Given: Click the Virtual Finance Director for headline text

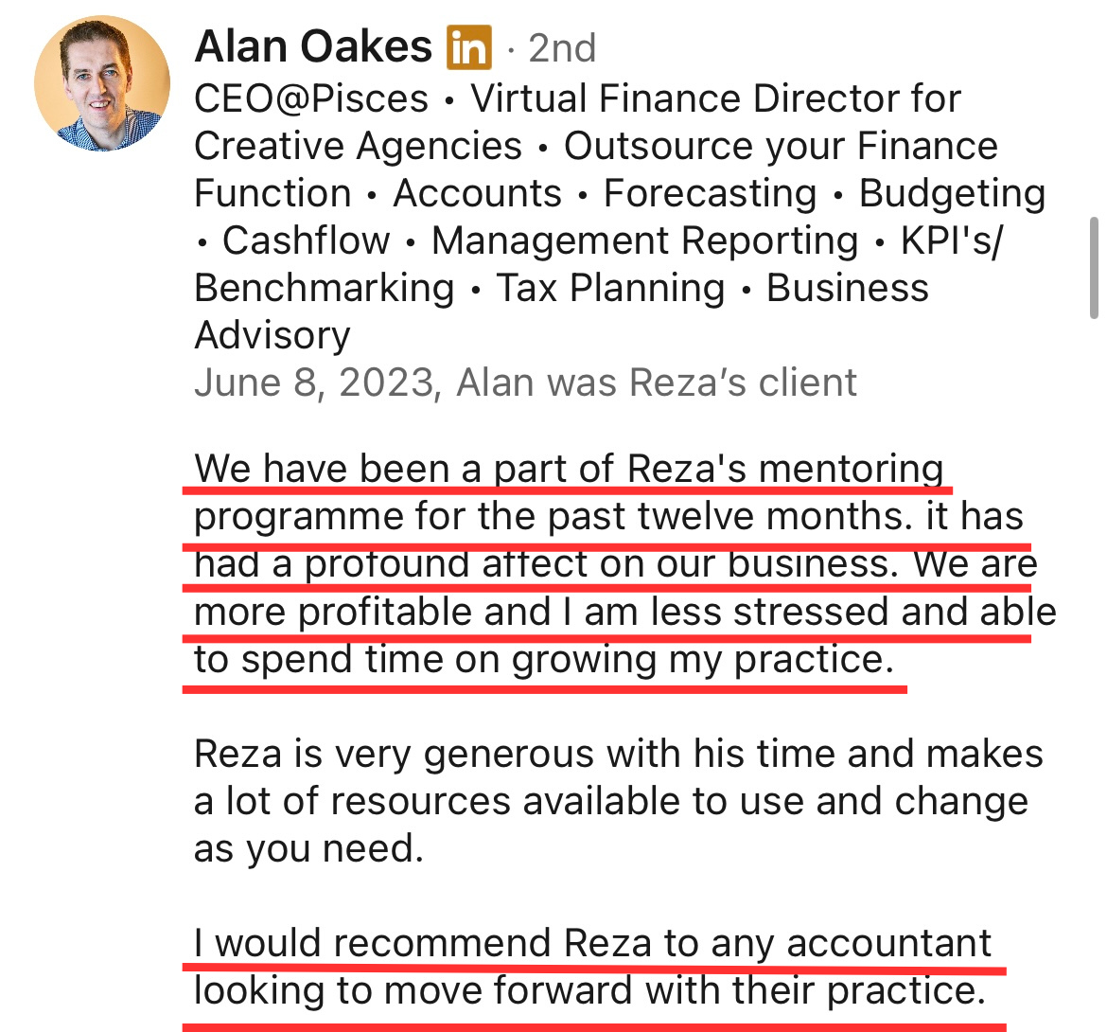Looking at the screenshot, I should click(716, 98).
